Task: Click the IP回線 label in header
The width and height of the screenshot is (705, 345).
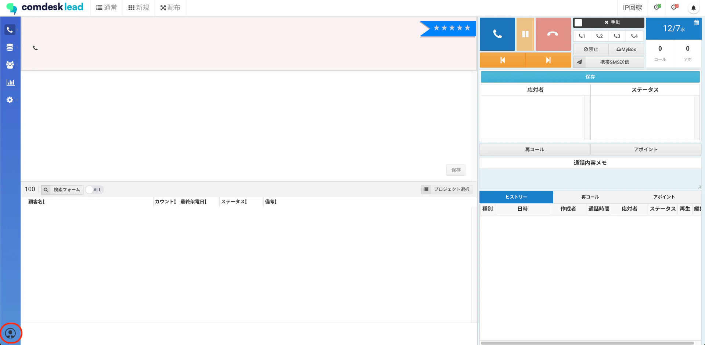Action: click(633, 8)
